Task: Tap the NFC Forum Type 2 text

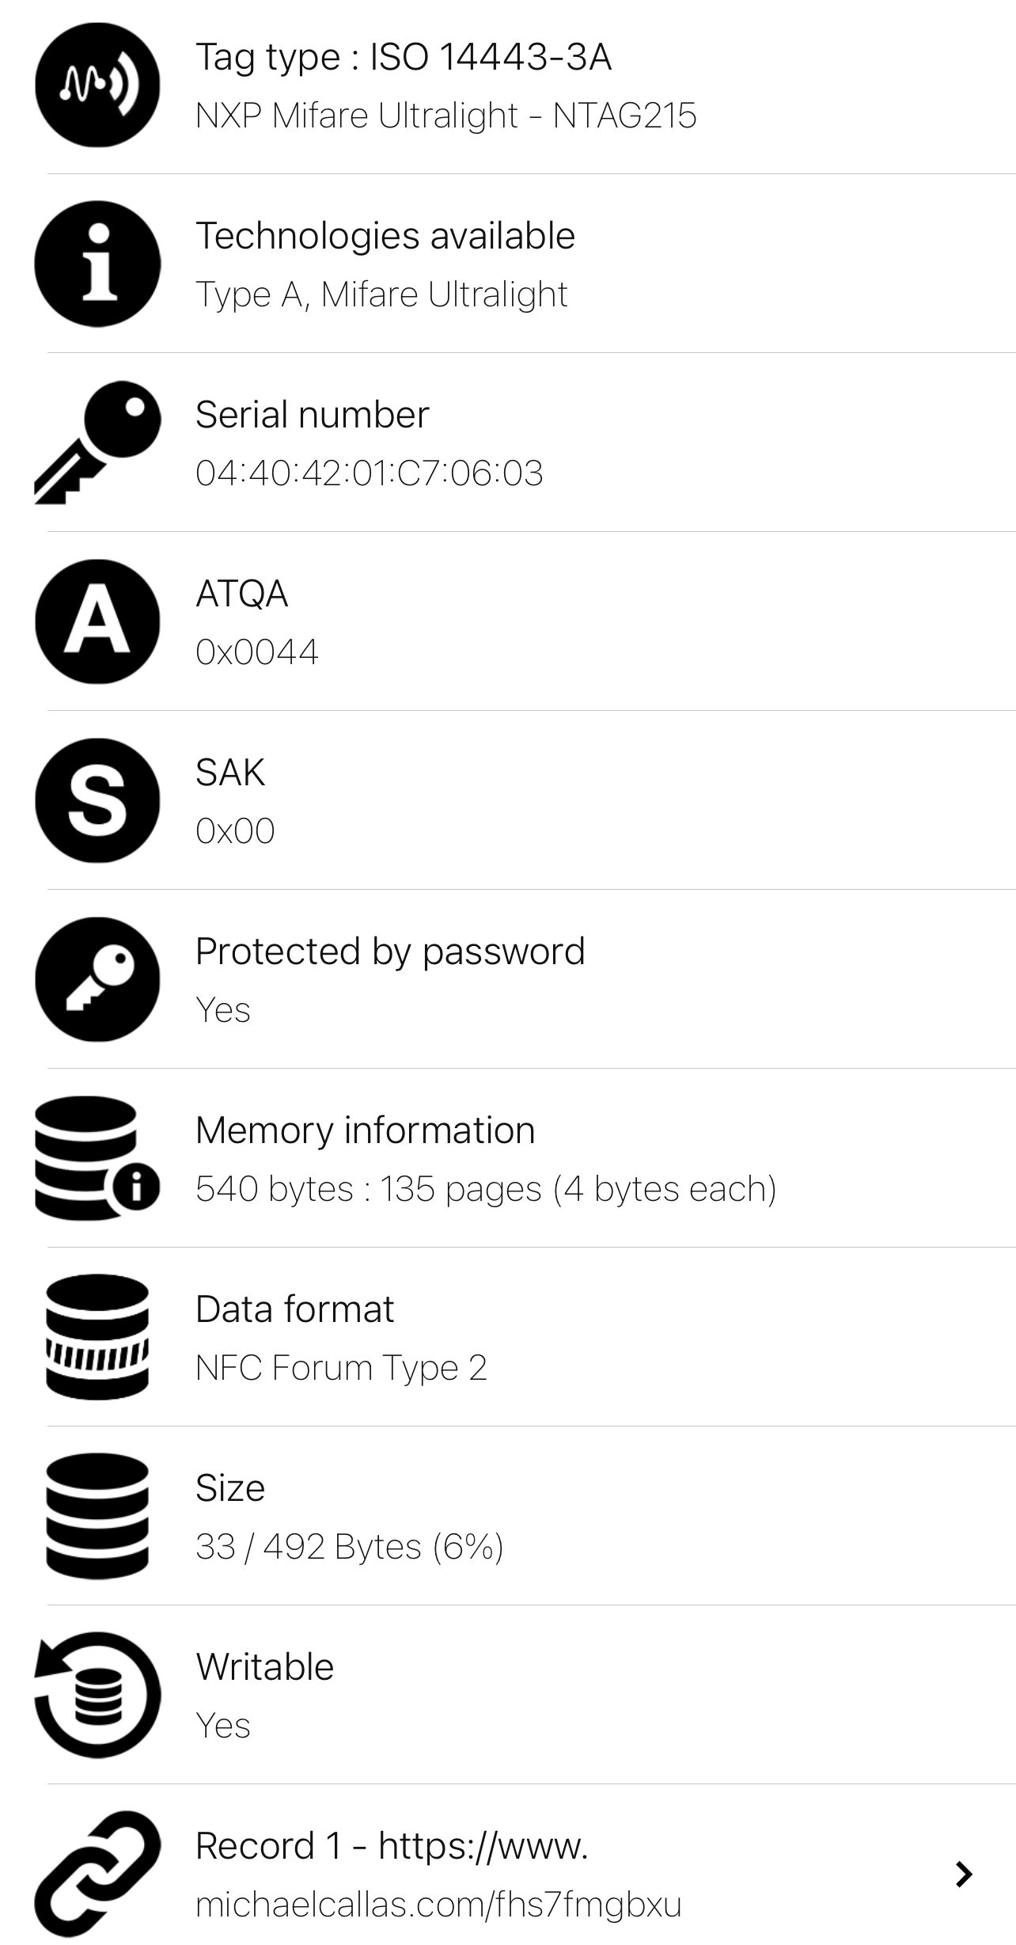Action: (341, 1369)
